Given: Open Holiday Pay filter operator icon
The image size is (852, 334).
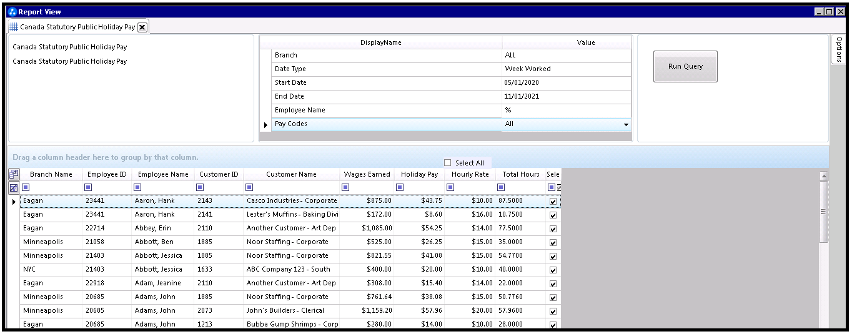Looking at the screenshot, I should (x=399, y=187).
